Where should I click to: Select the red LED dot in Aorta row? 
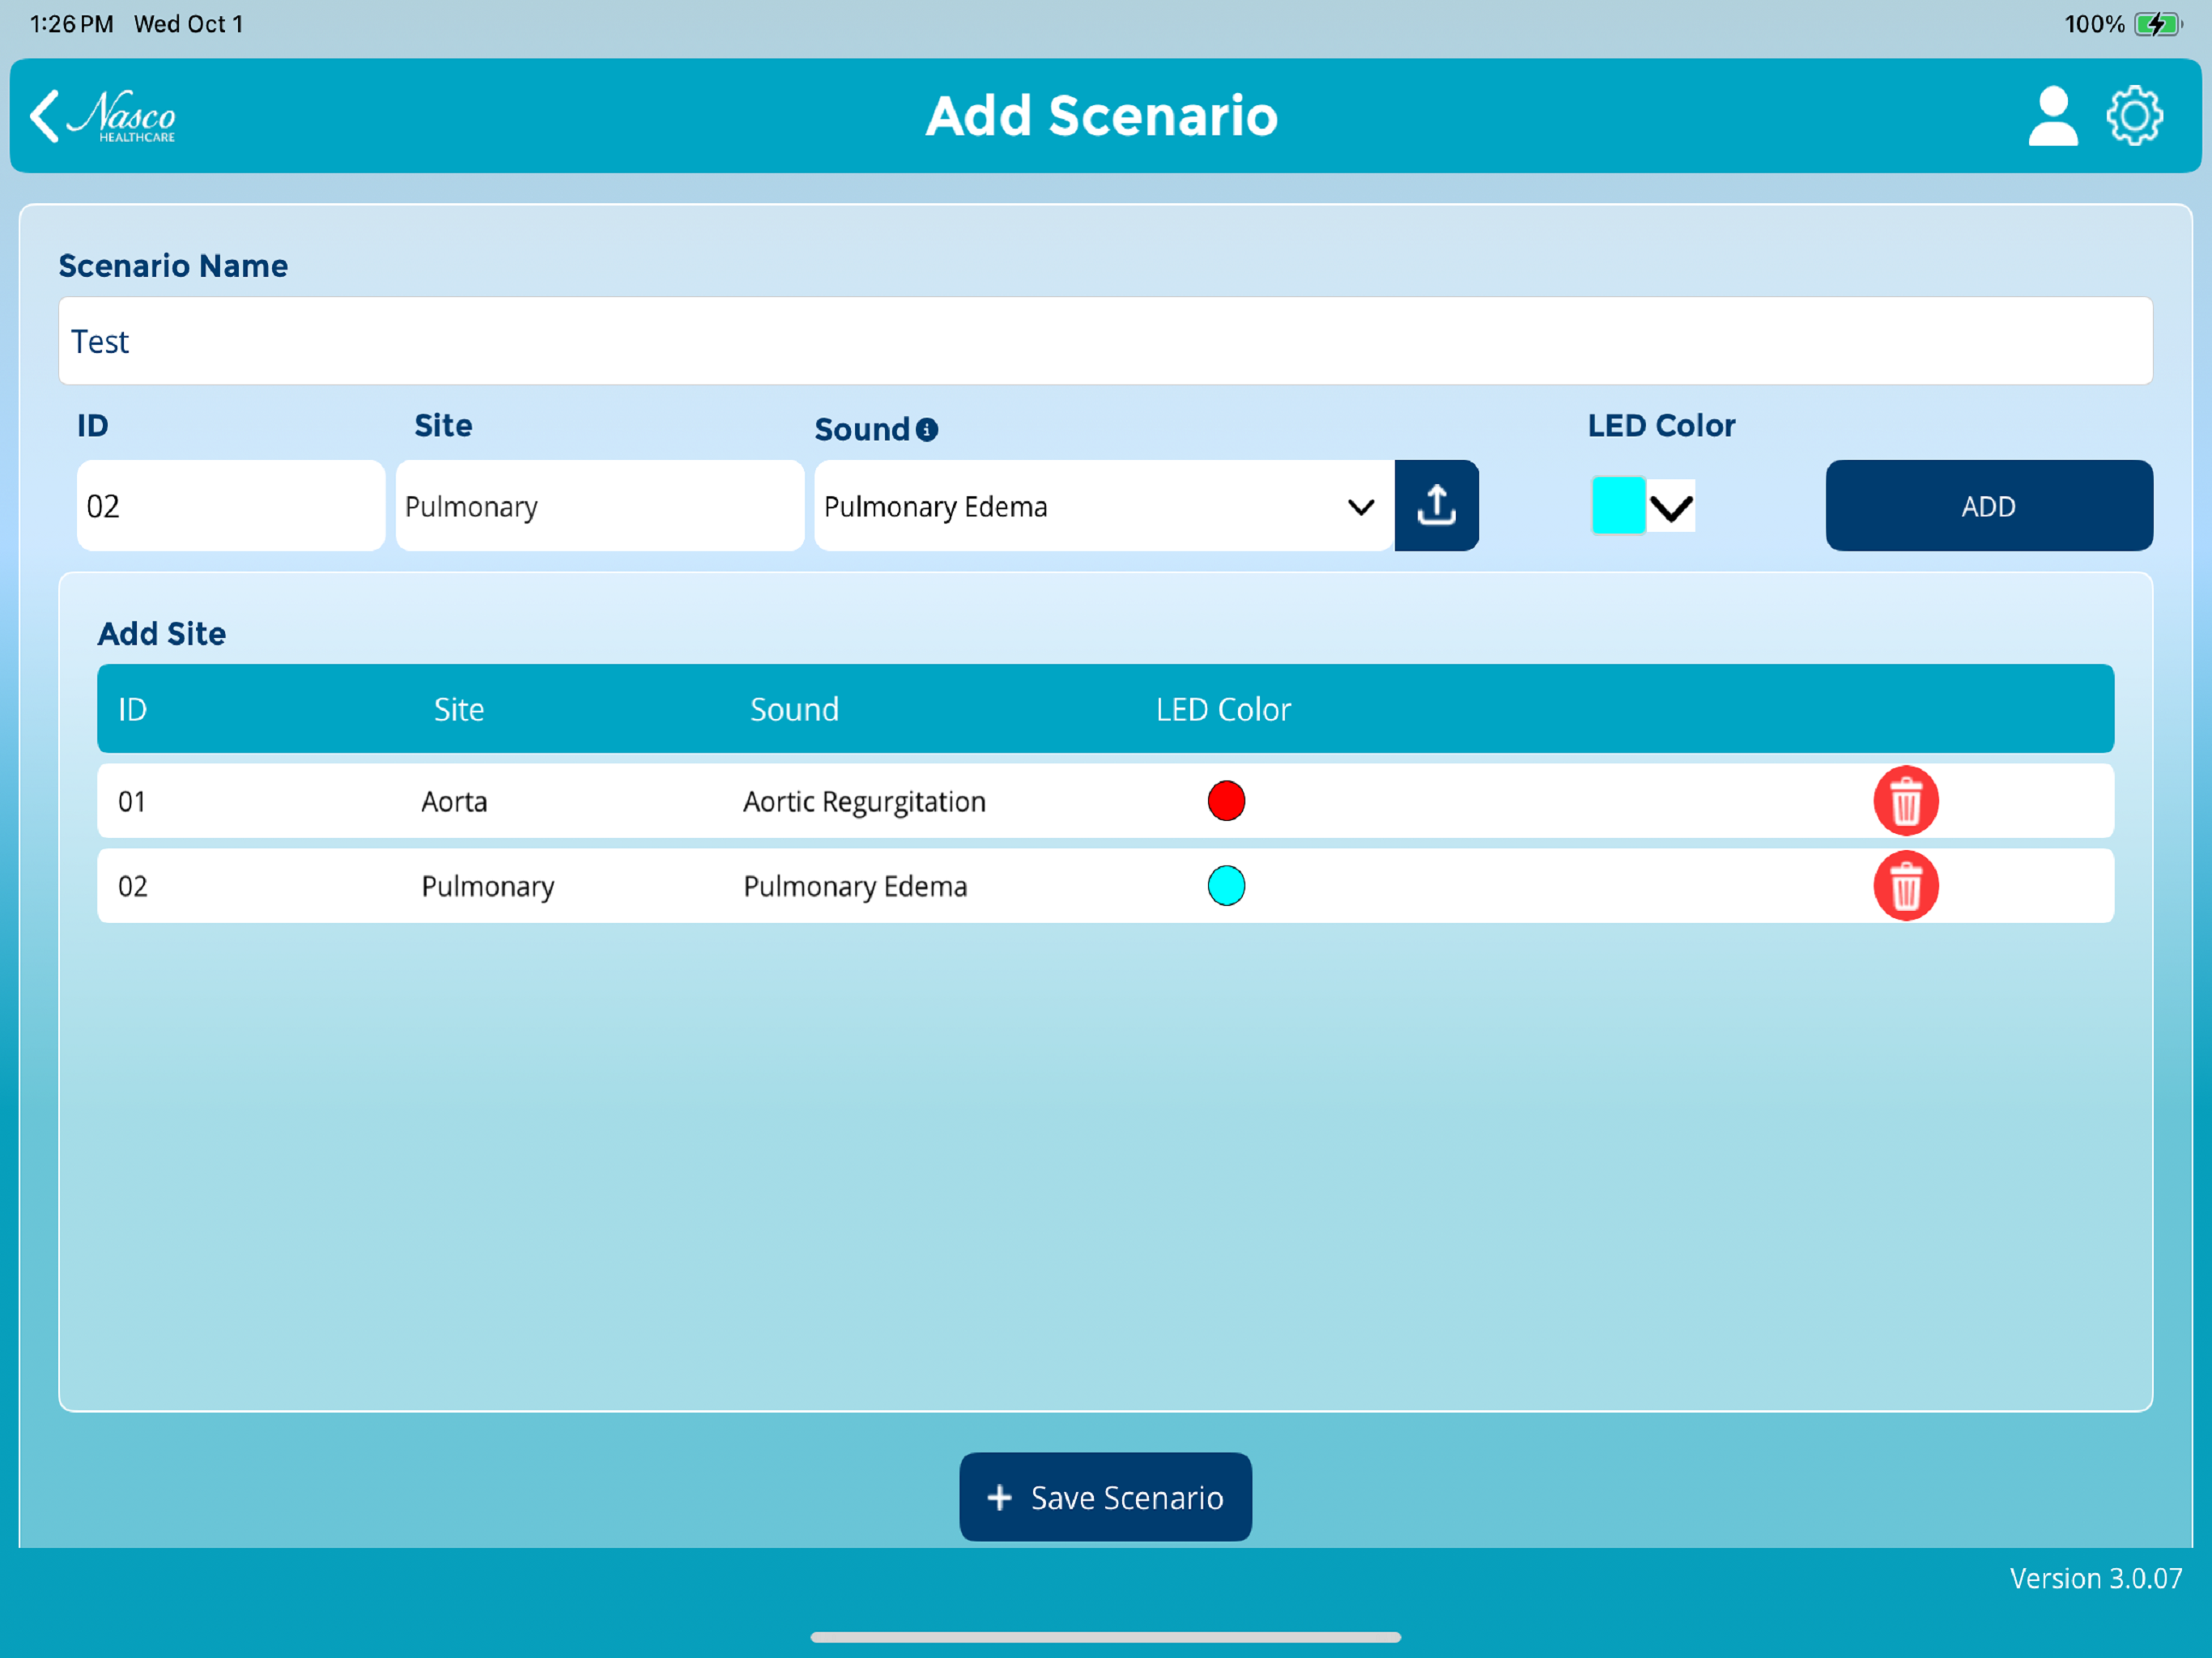click(x=1226, y=801)
